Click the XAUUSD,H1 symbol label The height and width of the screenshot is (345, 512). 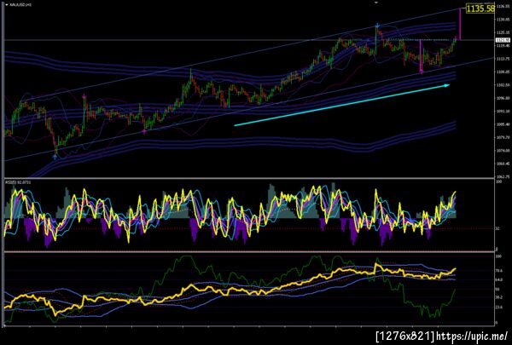[x=20, y=5]
